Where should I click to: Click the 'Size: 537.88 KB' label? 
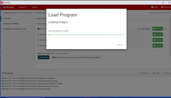click(x=144, y=29)
